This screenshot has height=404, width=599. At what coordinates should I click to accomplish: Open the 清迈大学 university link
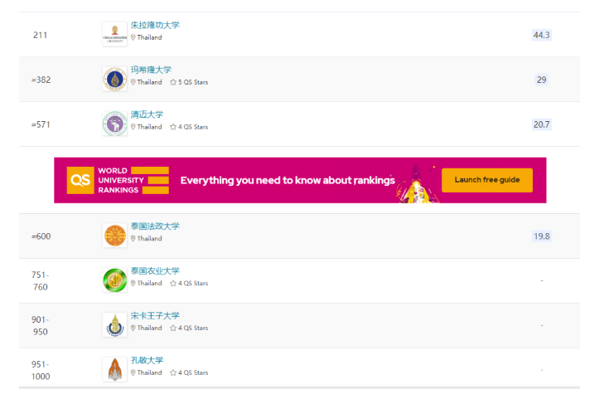coord(147,114)
